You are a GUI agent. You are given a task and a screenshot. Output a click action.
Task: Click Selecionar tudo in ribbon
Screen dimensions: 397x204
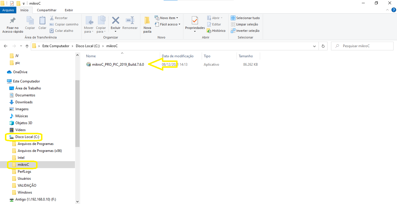click(245, 18)
